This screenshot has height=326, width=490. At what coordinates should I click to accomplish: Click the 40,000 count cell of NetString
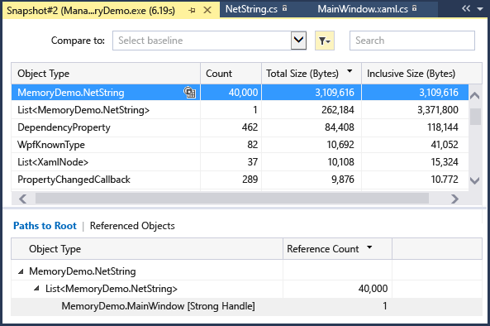click(x=231, y=93)
